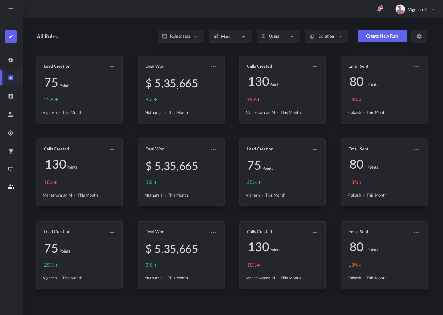Viewport: 443px width, 315px height.
Task: Click 80 Points value on first-row card
Action: (x=364, y=82)
